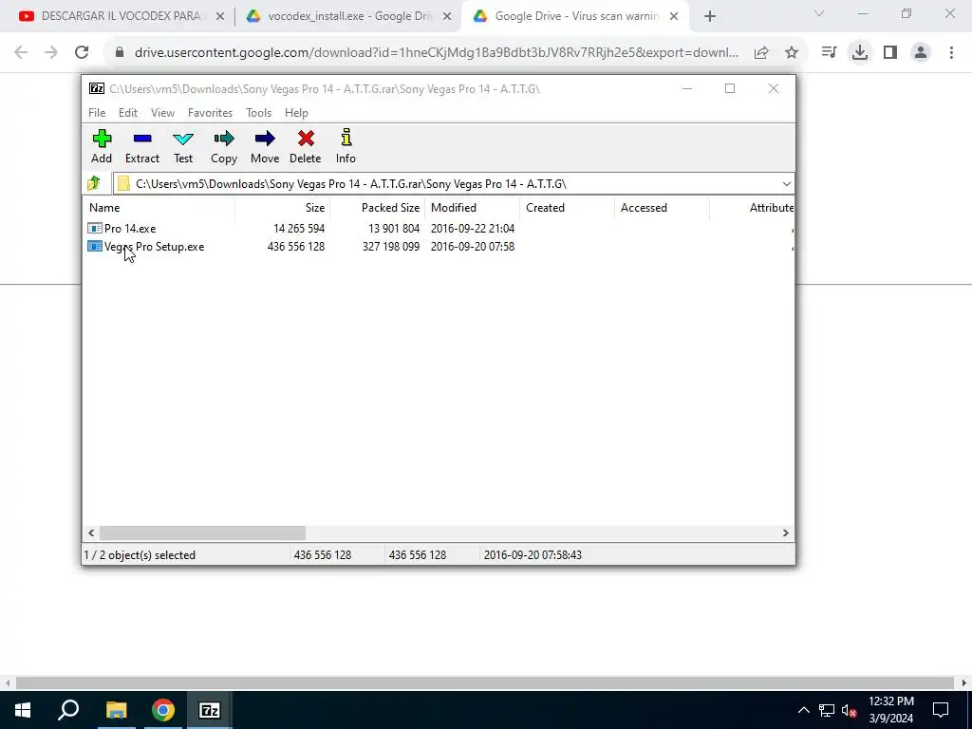This screenshot has width=972, height=729.
Task: Close the Virus scan warning tab
Action: click(x=674, y=17)
